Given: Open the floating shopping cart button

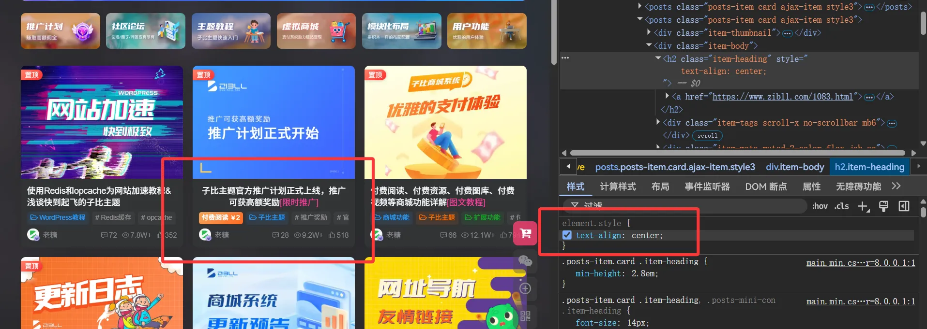Looking at the screenshot, I should coord(525,233).
